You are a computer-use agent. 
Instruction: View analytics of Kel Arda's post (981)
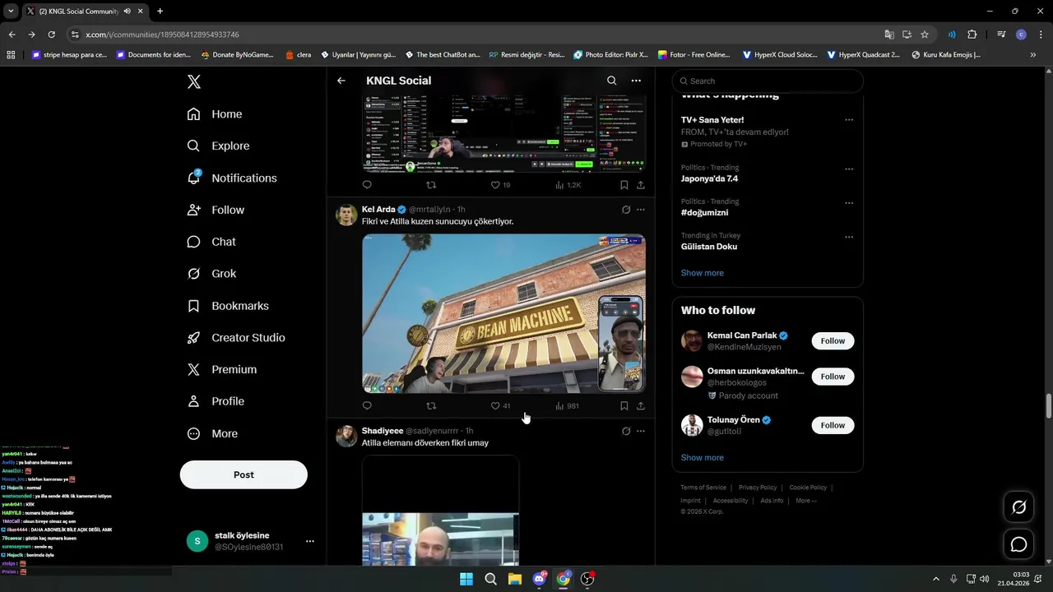[x=567, y=405]
